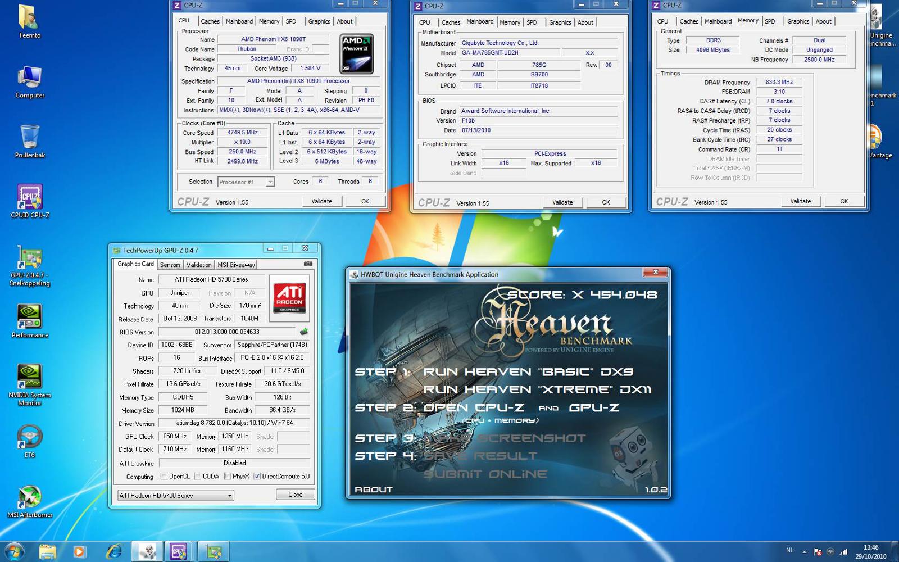Open the Computer desktop icon
The width and height of the screenshot is (899, 562).
(29, 81)
